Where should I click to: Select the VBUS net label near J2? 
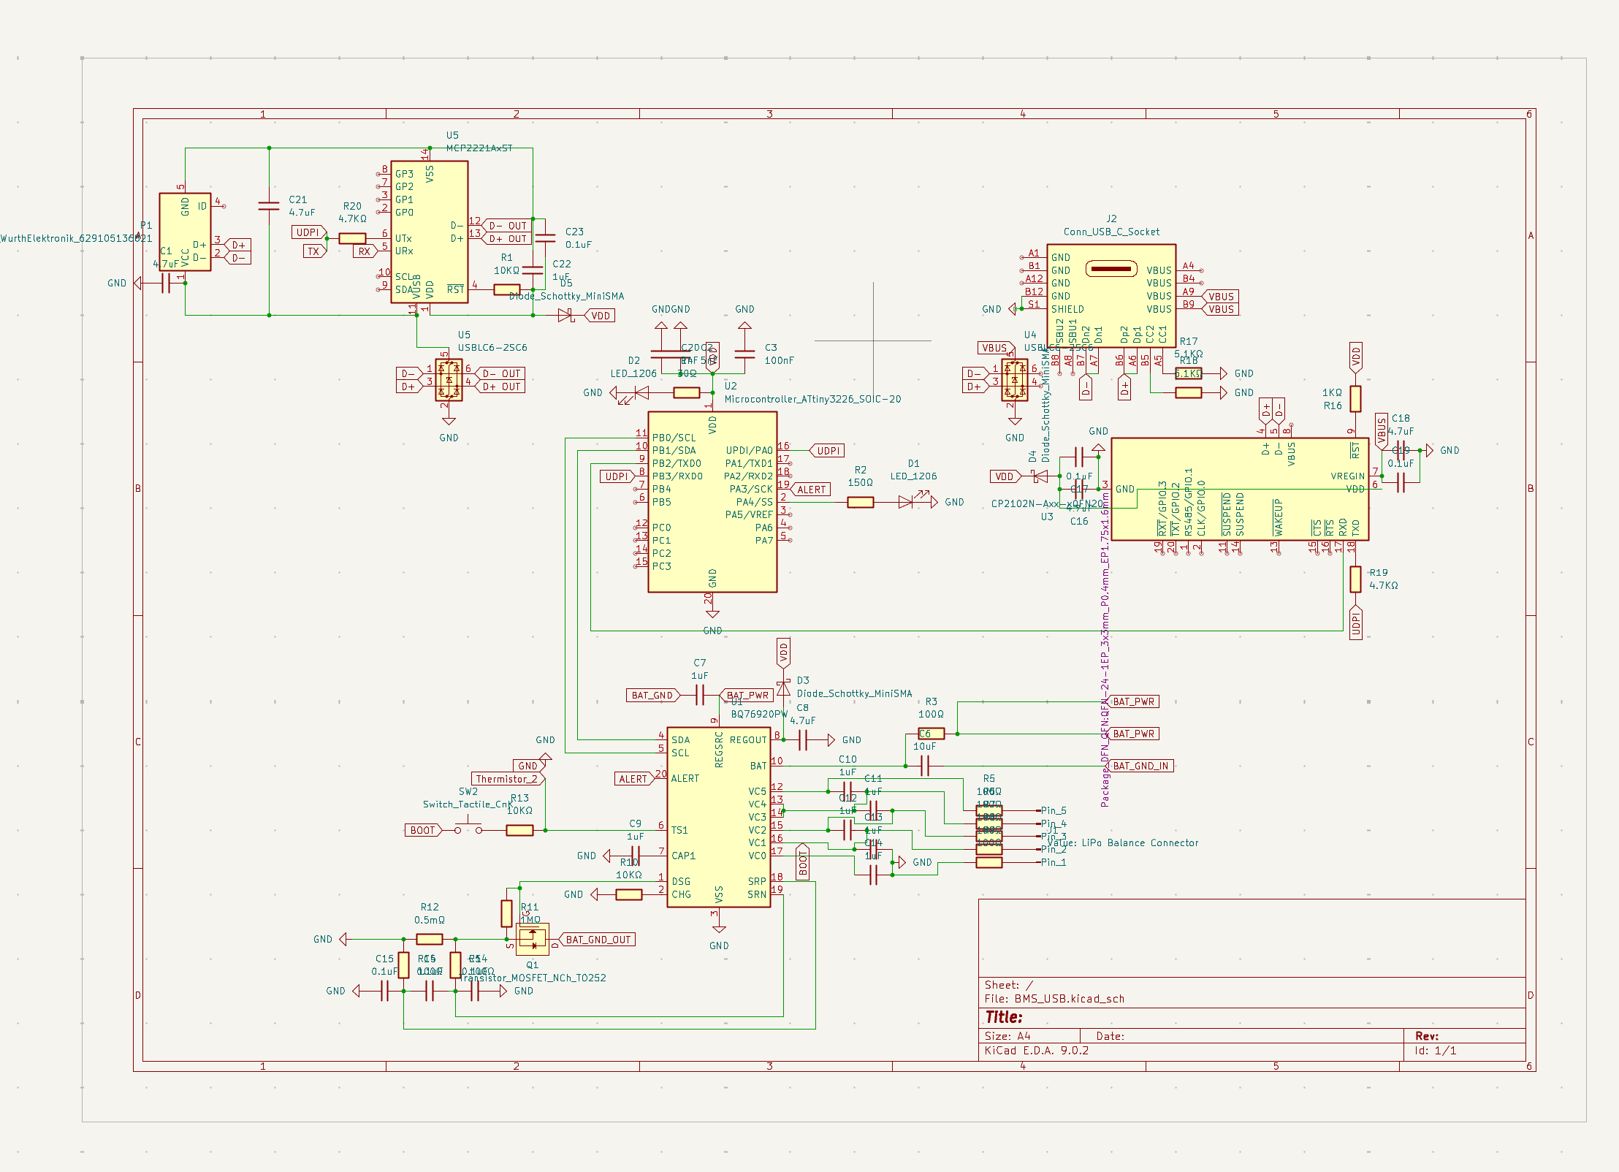pyautogui.click(x=1220, y=297)
